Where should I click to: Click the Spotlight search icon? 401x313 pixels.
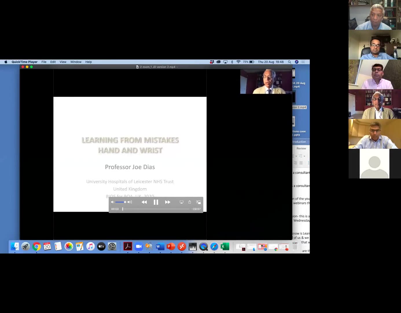click(289, 62)
